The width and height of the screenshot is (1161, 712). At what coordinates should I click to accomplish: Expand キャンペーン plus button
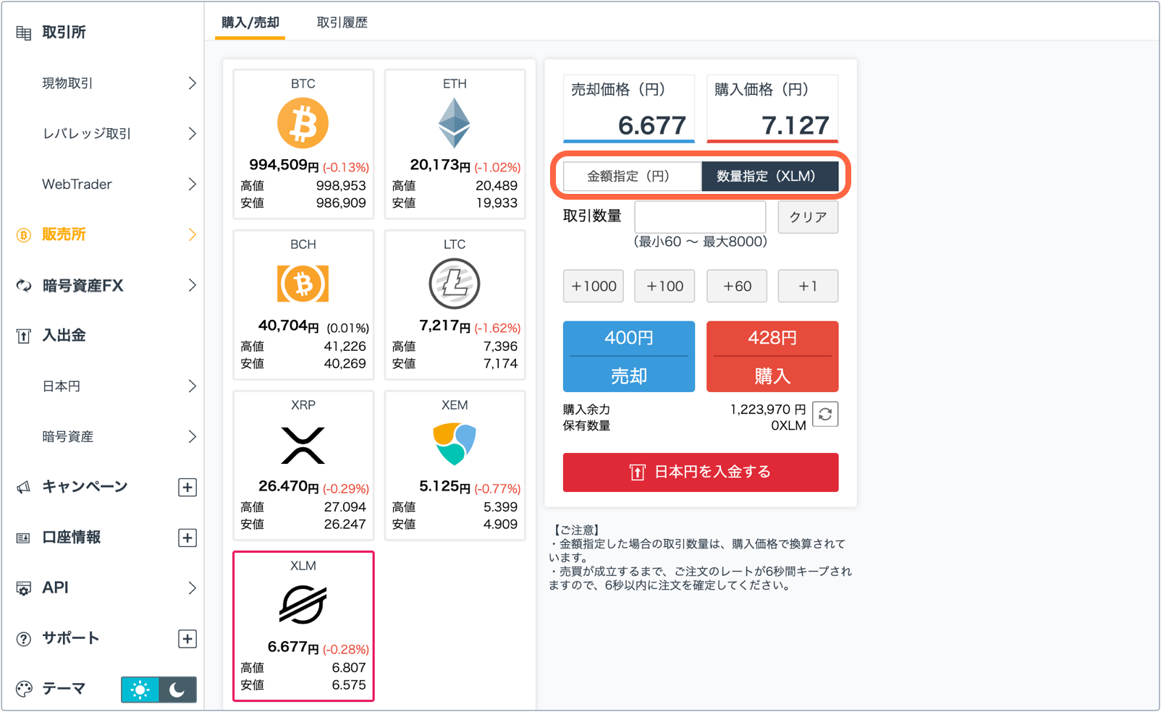point(187,488)
